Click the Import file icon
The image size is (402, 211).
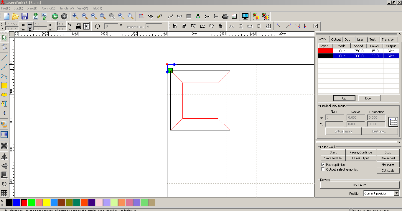[36, 16]
